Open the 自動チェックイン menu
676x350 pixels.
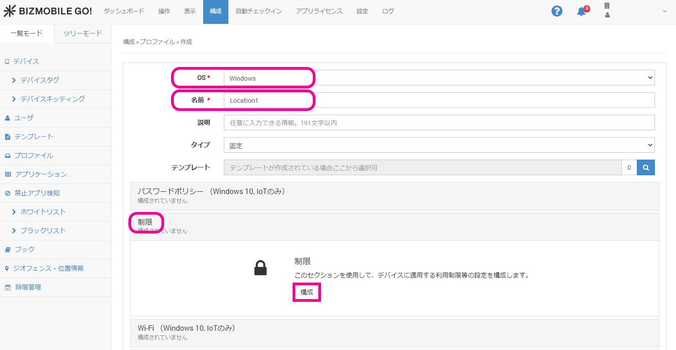(x=259, y=11)
